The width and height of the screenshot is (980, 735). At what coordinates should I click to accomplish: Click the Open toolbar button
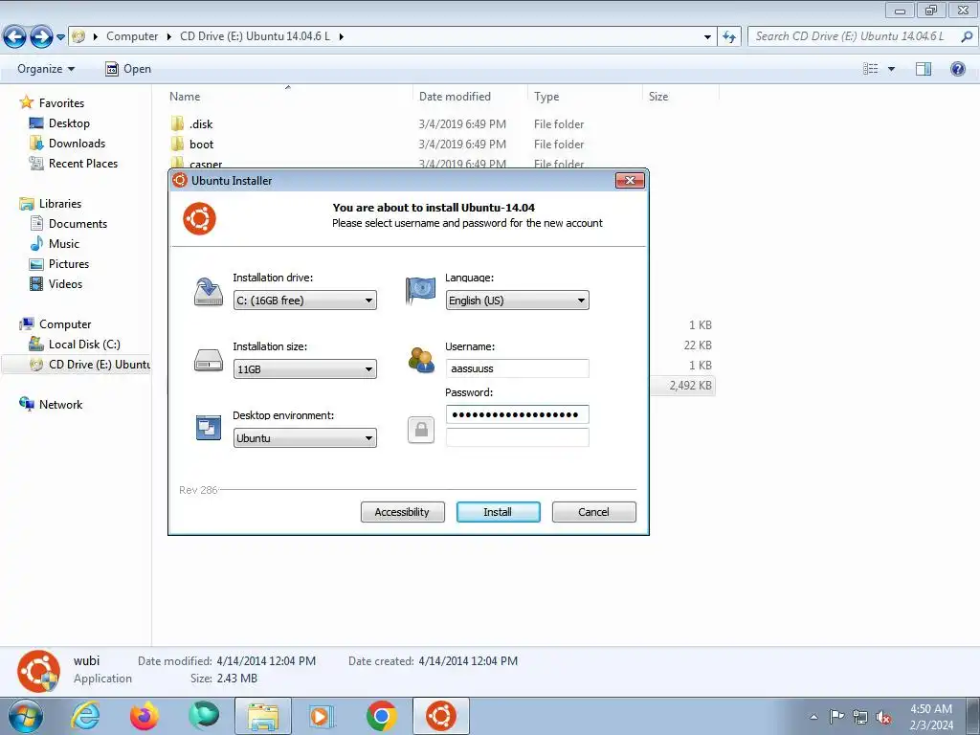point(128,69)
